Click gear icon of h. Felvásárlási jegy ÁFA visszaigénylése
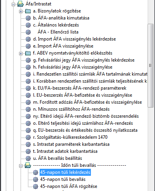 pyautogui.click(x=28, y=67)
